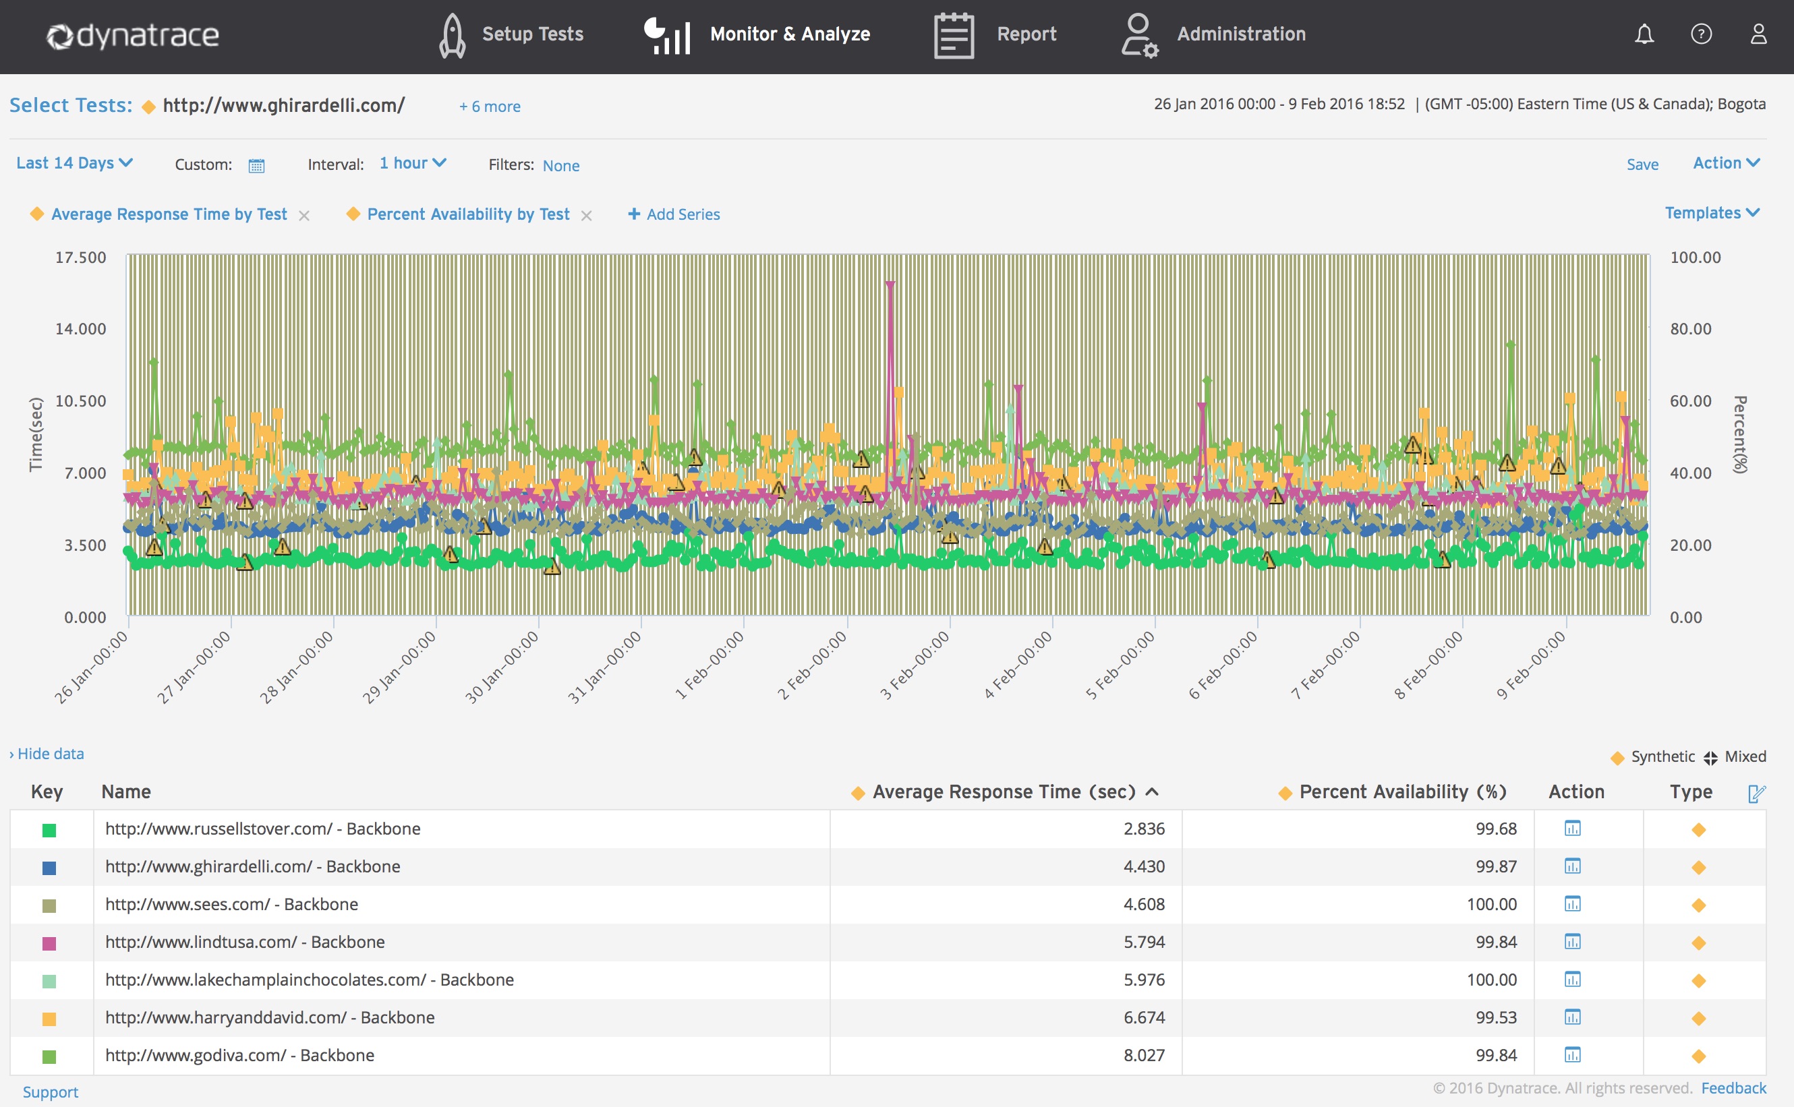1794x1107 pixels.
Task: Open chart action for russellstover.com row
Action: pos(1572,829)
